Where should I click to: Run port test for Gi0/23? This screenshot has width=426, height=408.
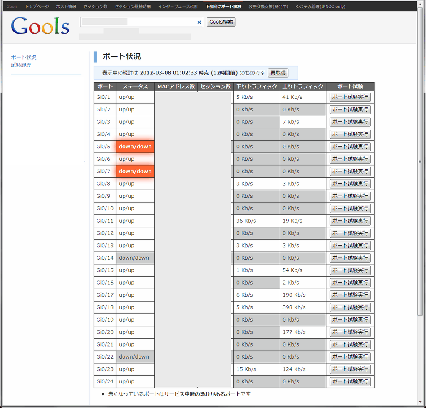(350, 369)
